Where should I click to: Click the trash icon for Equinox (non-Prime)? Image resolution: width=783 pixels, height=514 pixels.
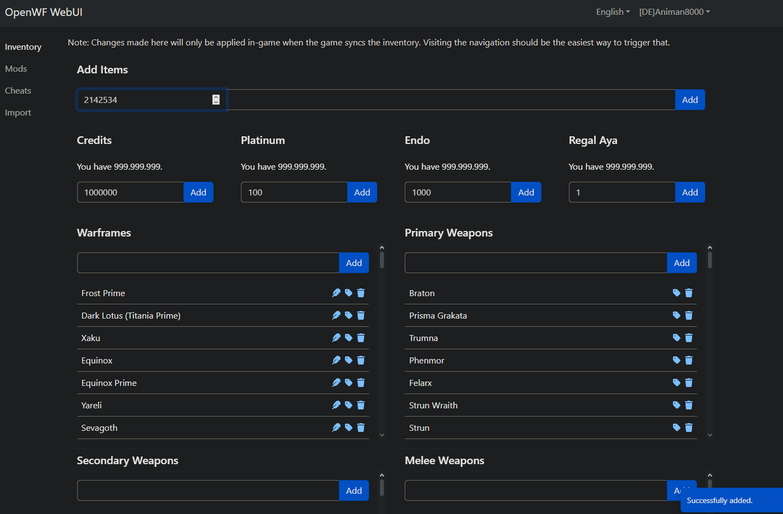[361, 360]
